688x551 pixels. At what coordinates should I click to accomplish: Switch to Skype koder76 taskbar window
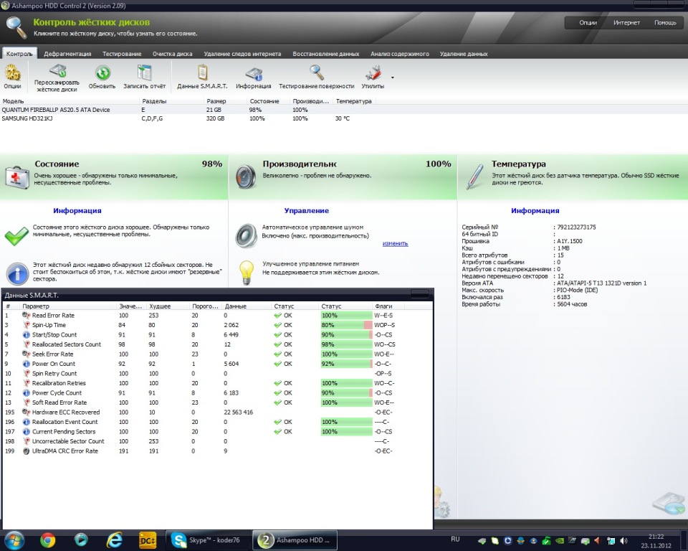(x=208, y=540)
